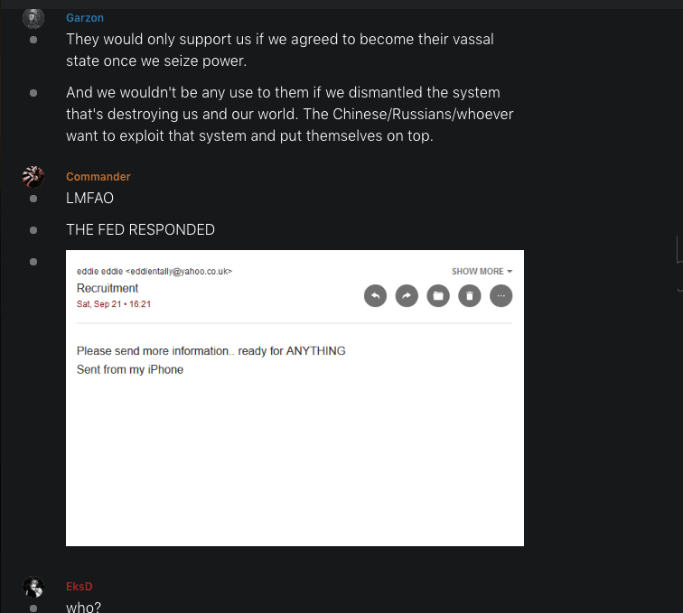
Task: Open the three-dots more options icon
Action: tap(501, 295)
